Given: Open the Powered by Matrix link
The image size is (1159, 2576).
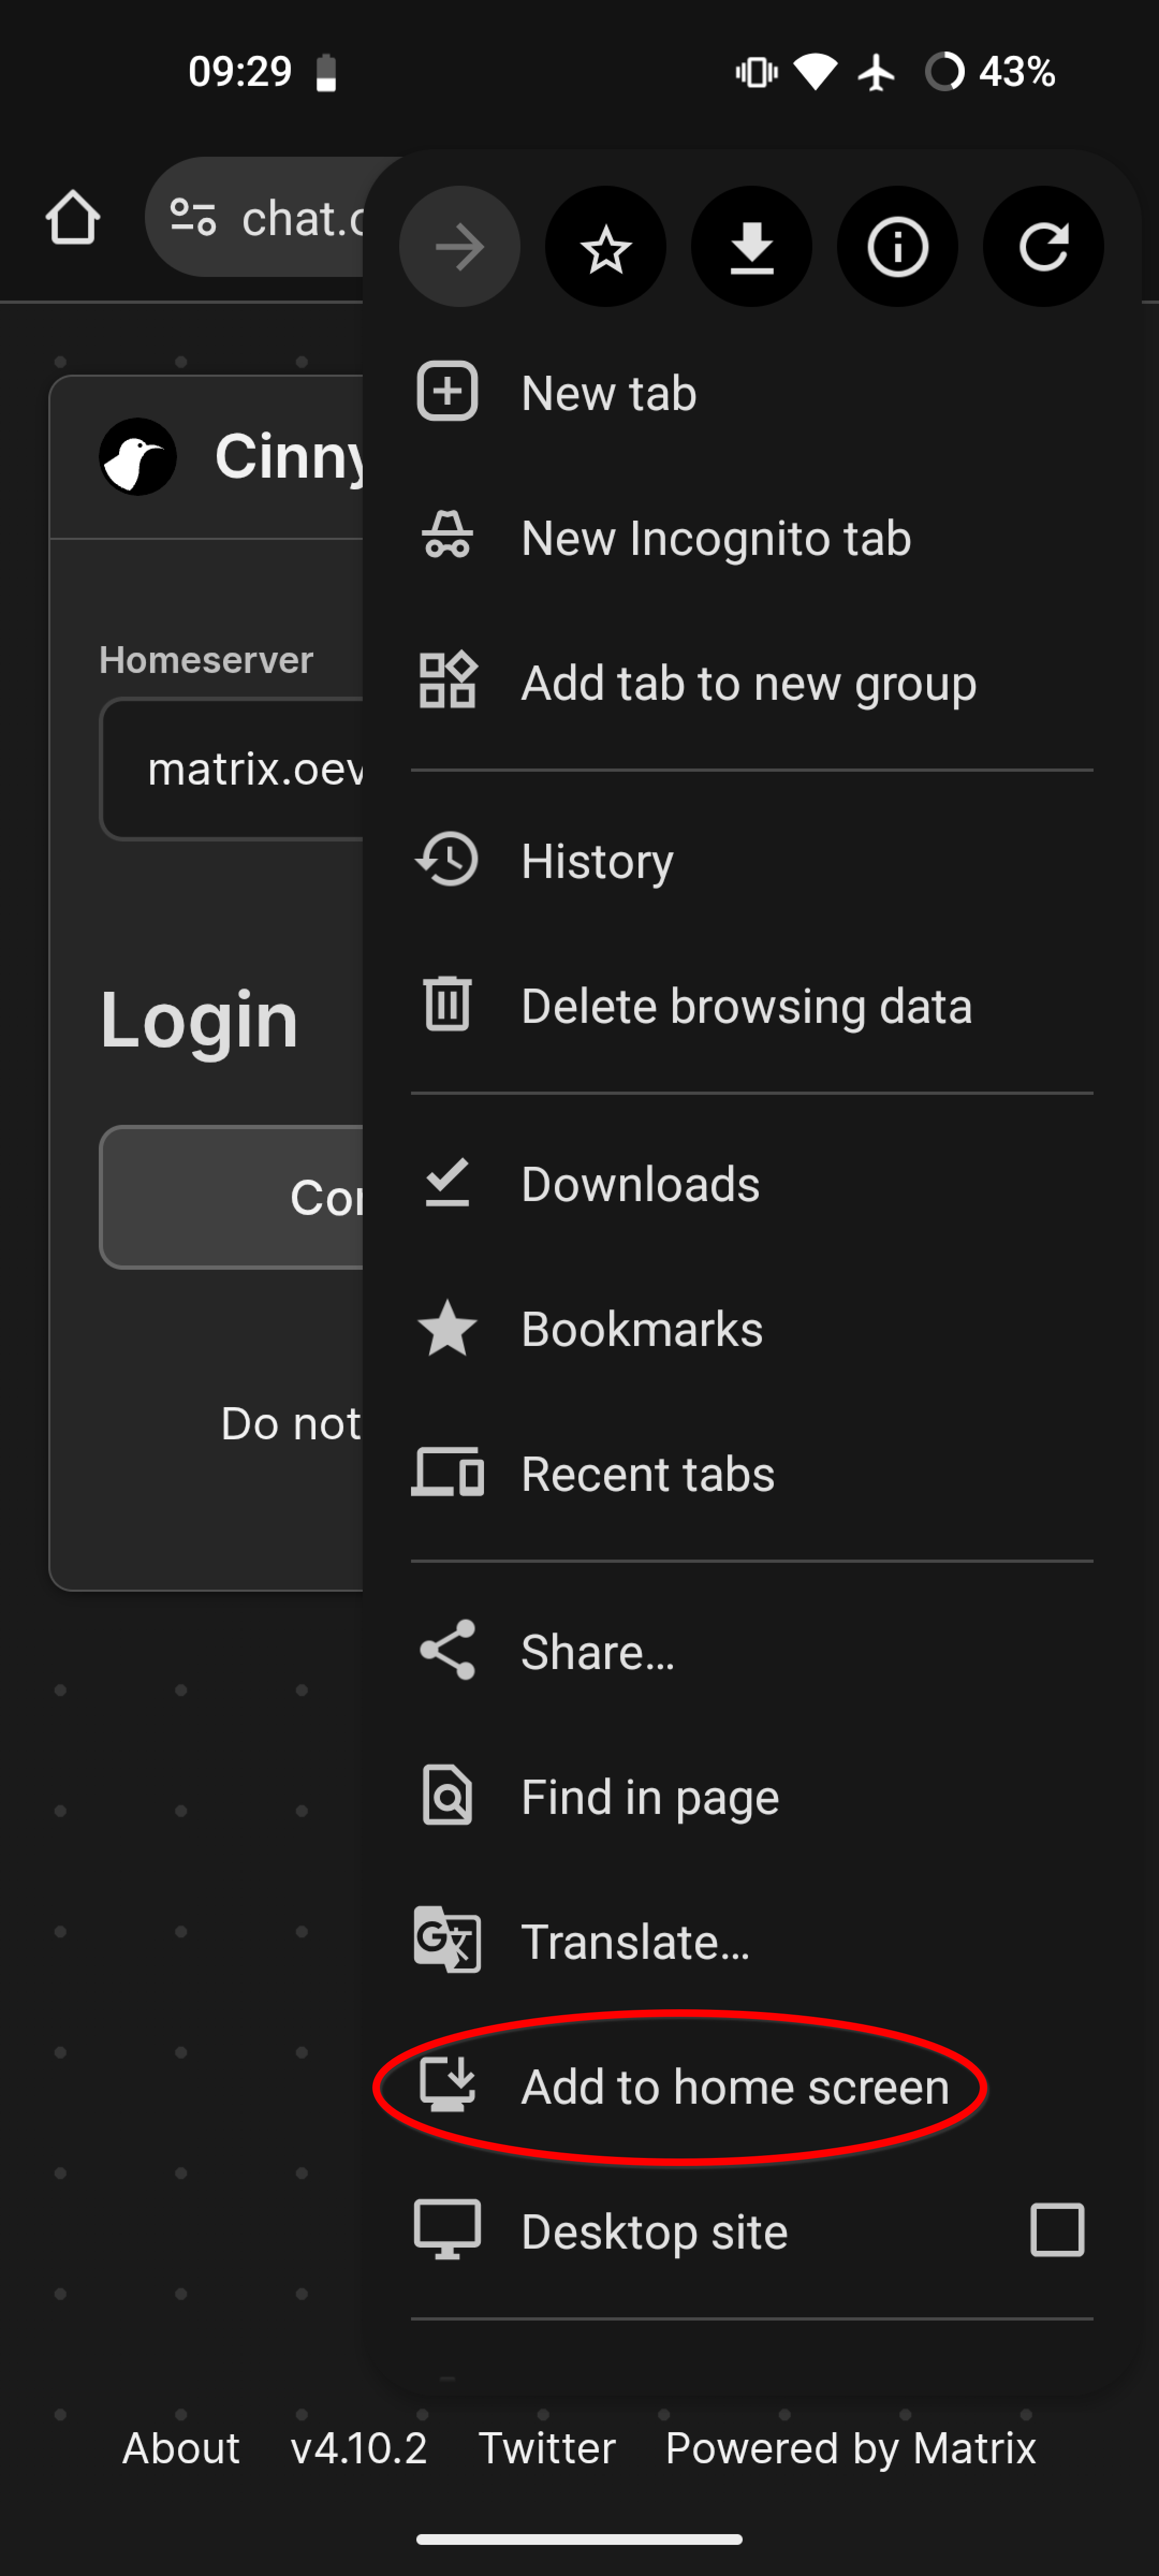Looking at the screenshot, I should 850,2448.
